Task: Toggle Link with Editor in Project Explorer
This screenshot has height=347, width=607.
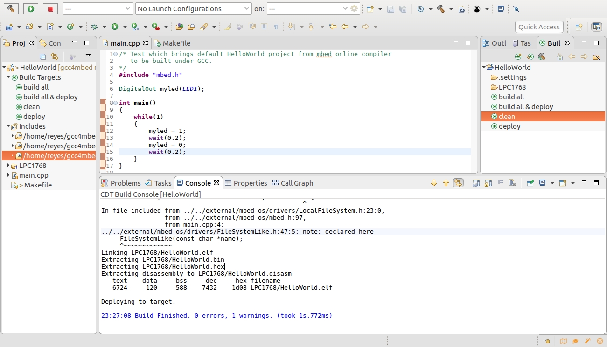Action: (x=55, y=56)
